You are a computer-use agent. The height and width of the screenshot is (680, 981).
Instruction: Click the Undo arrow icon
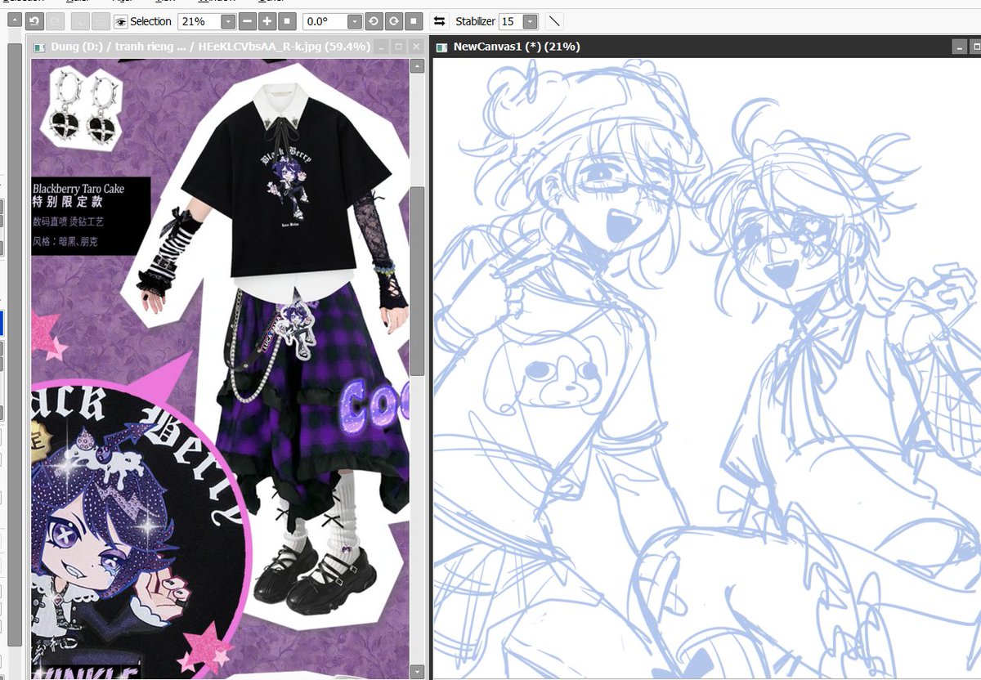(34, 21)
